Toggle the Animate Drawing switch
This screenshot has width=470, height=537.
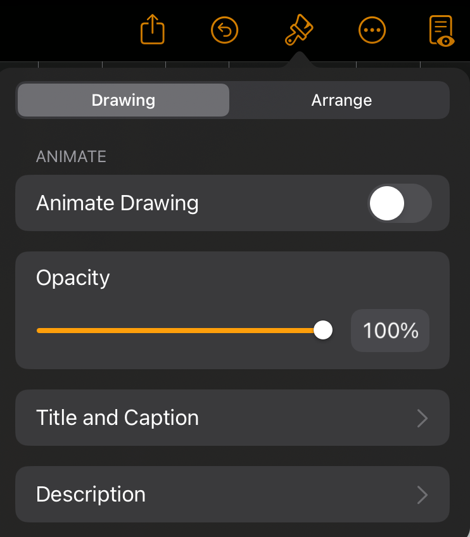[400, 203]
